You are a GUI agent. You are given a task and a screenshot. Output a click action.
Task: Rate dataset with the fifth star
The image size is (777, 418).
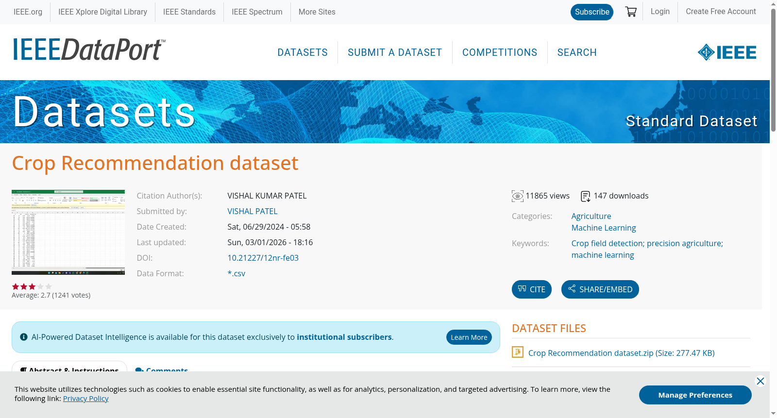(49, 286)
